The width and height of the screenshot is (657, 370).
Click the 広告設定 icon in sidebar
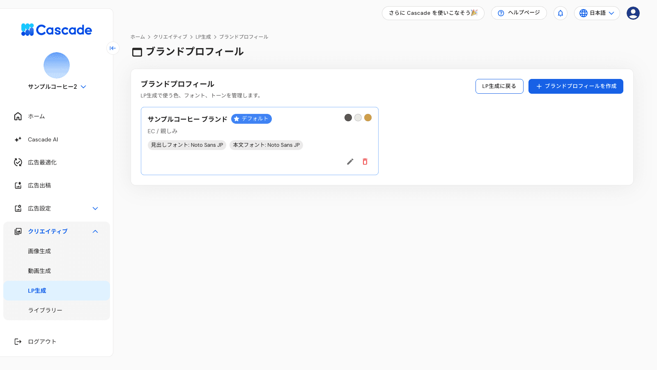(18, 208)
